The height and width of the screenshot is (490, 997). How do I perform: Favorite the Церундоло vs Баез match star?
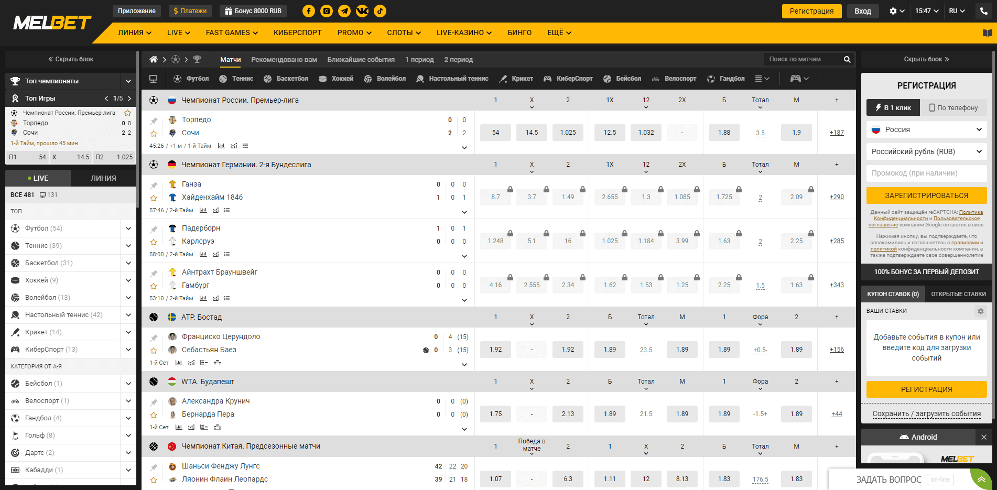(x=154, y=351)
